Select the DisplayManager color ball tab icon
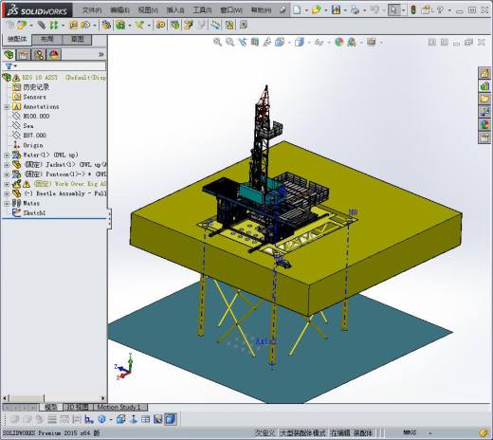The width and height of the screenshot is (493, 440). pos(54,55)
